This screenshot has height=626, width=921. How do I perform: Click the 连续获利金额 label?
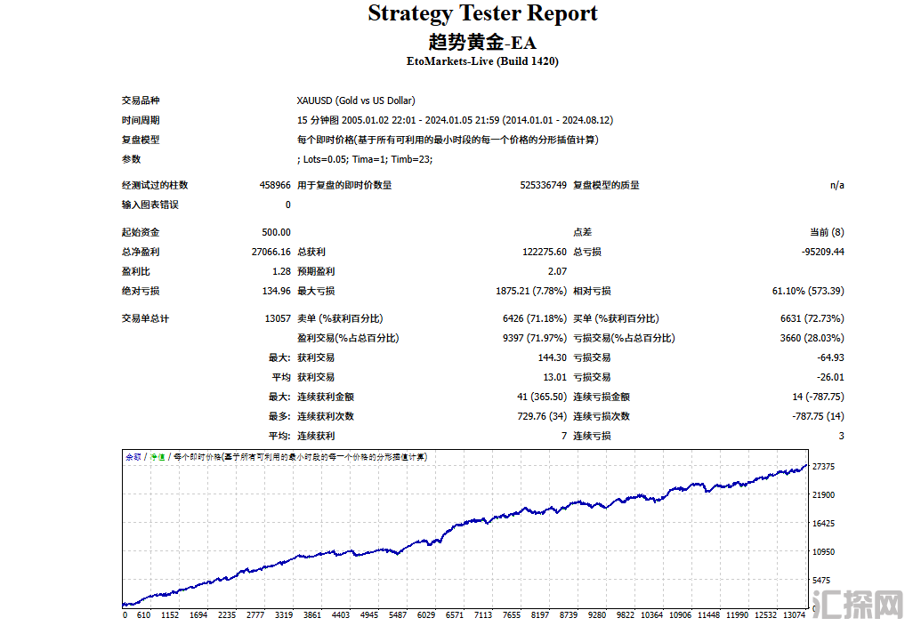pyautogui.click(x=326, y=397)
